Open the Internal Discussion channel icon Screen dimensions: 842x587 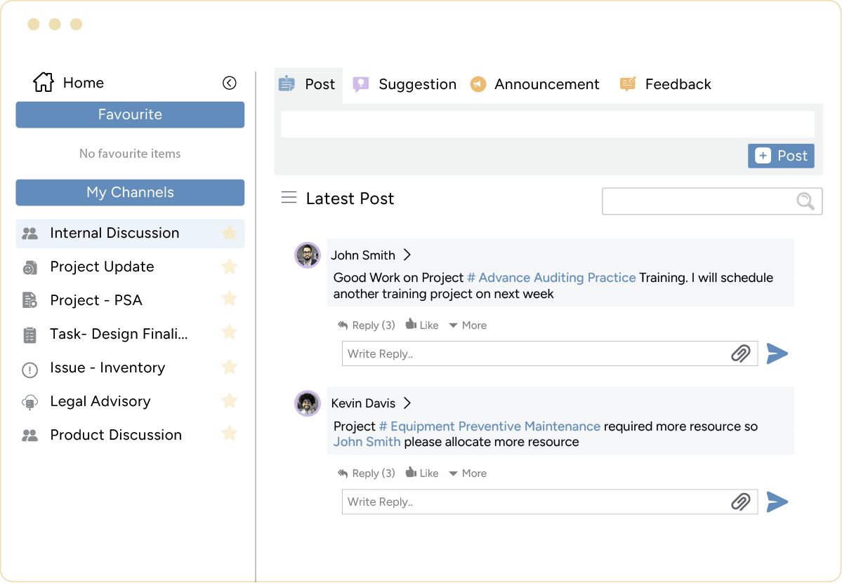coord(29,233)
